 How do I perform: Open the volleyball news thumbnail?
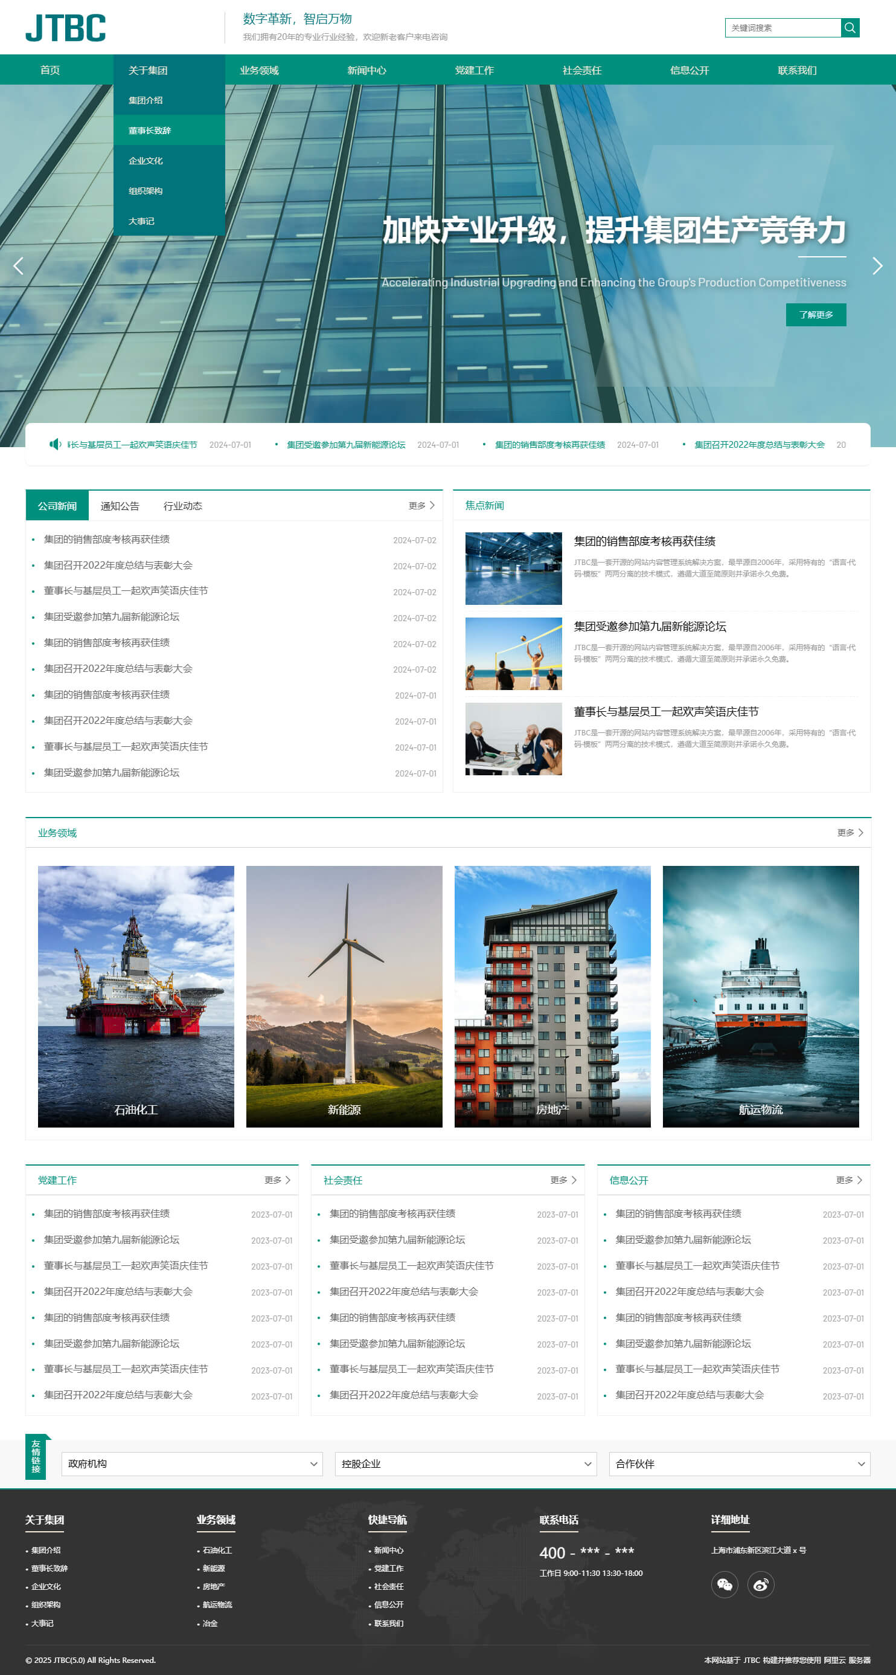point(513,653)
